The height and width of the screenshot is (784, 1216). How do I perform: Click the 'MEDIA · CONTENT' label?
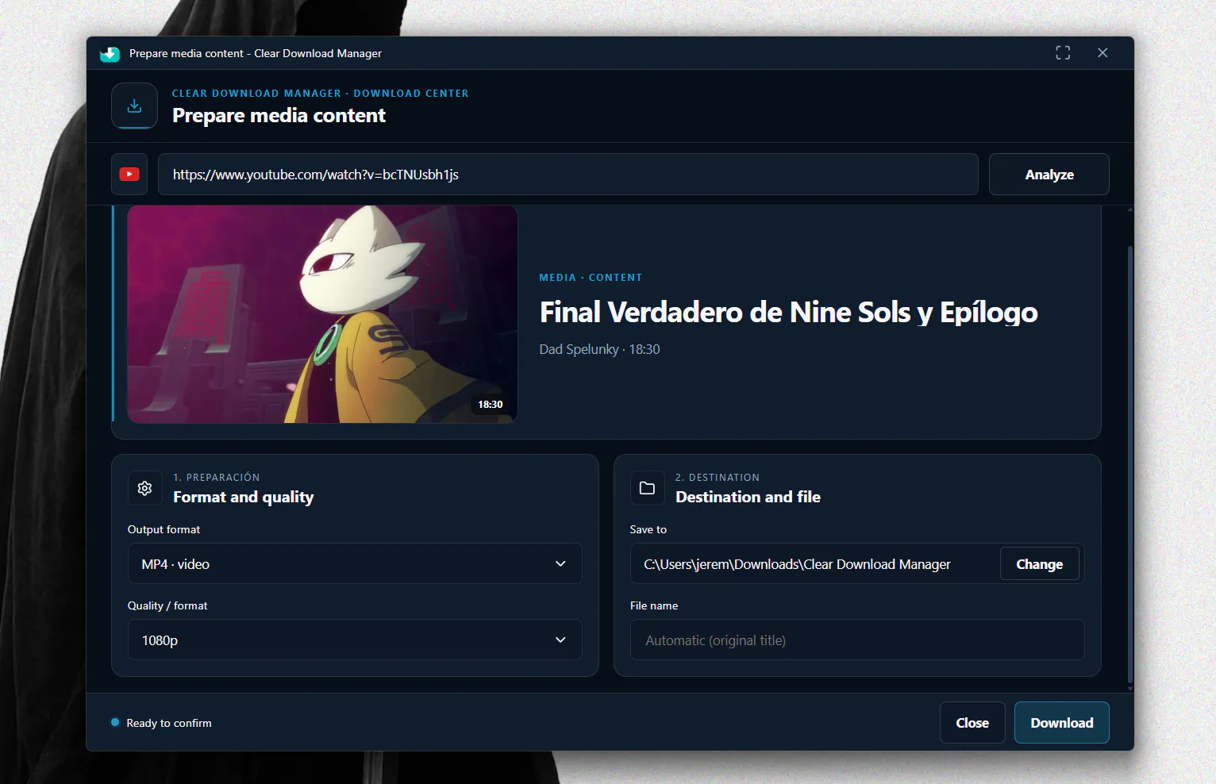(x=591, y=278)
